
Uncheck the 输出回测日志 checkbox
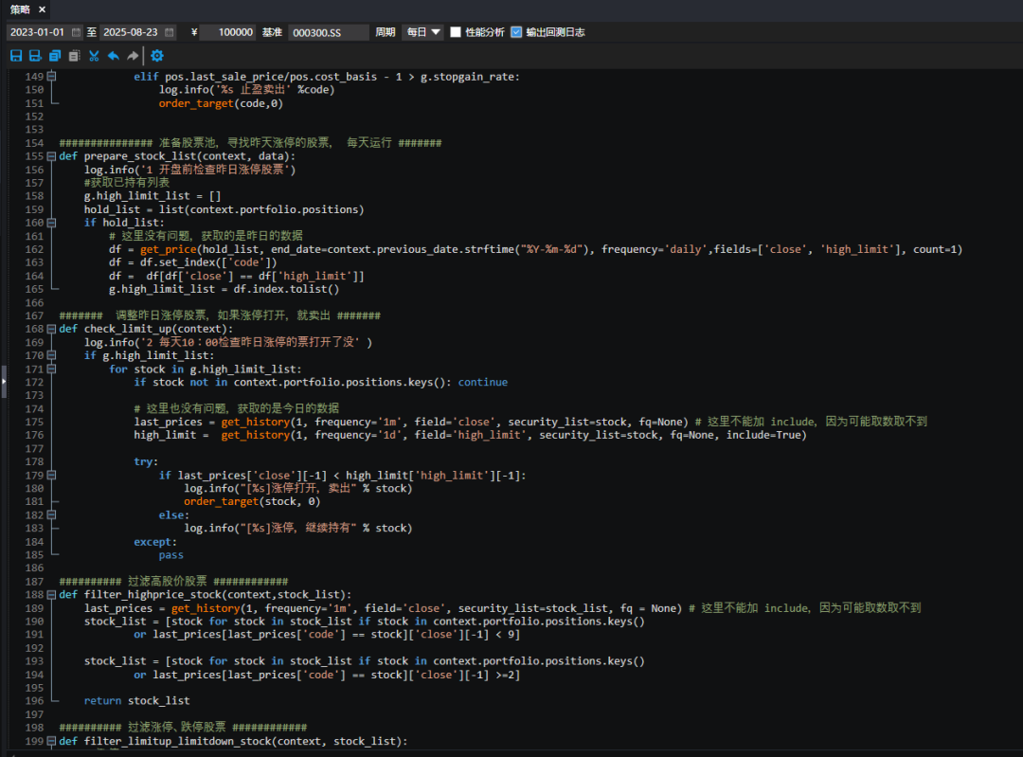point(517,32)
